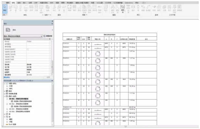Select the structural Wall (墙) tool next to Beam
The image size is (200, 129).
[16, 8]
